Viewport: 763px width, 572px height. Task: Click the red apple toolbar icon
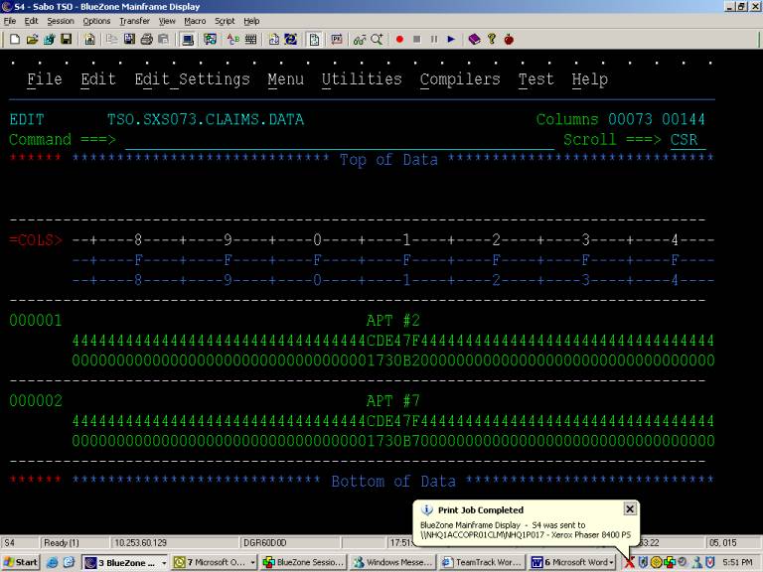509,40
